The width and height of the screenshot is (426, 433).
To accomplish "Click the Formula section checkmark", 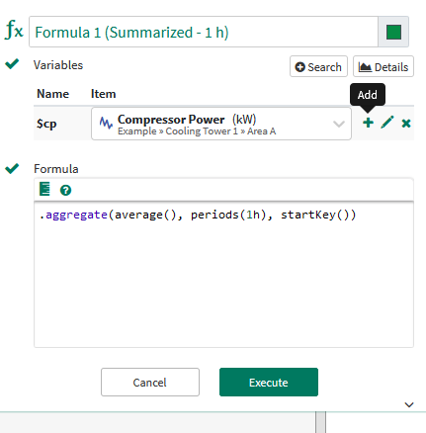I will point(12,168).
